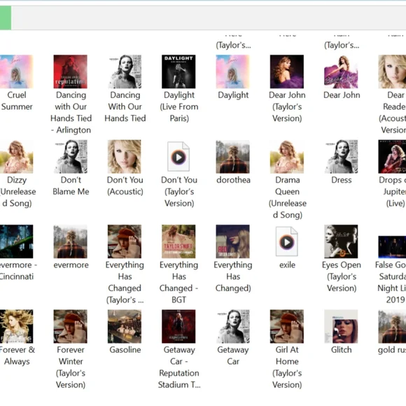Select Eyes Open (Taylor's Version) file icon
This screenshot has width=406, height=406.
[341, 241]
